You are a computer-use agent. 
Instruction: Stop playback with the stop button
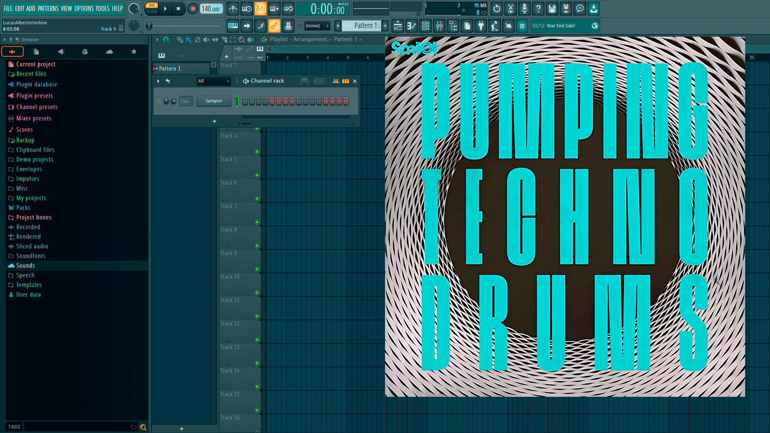179,8
